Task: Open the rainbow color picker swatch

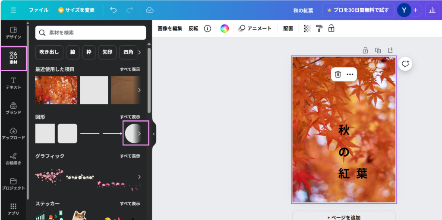Action: coord(224,28)
